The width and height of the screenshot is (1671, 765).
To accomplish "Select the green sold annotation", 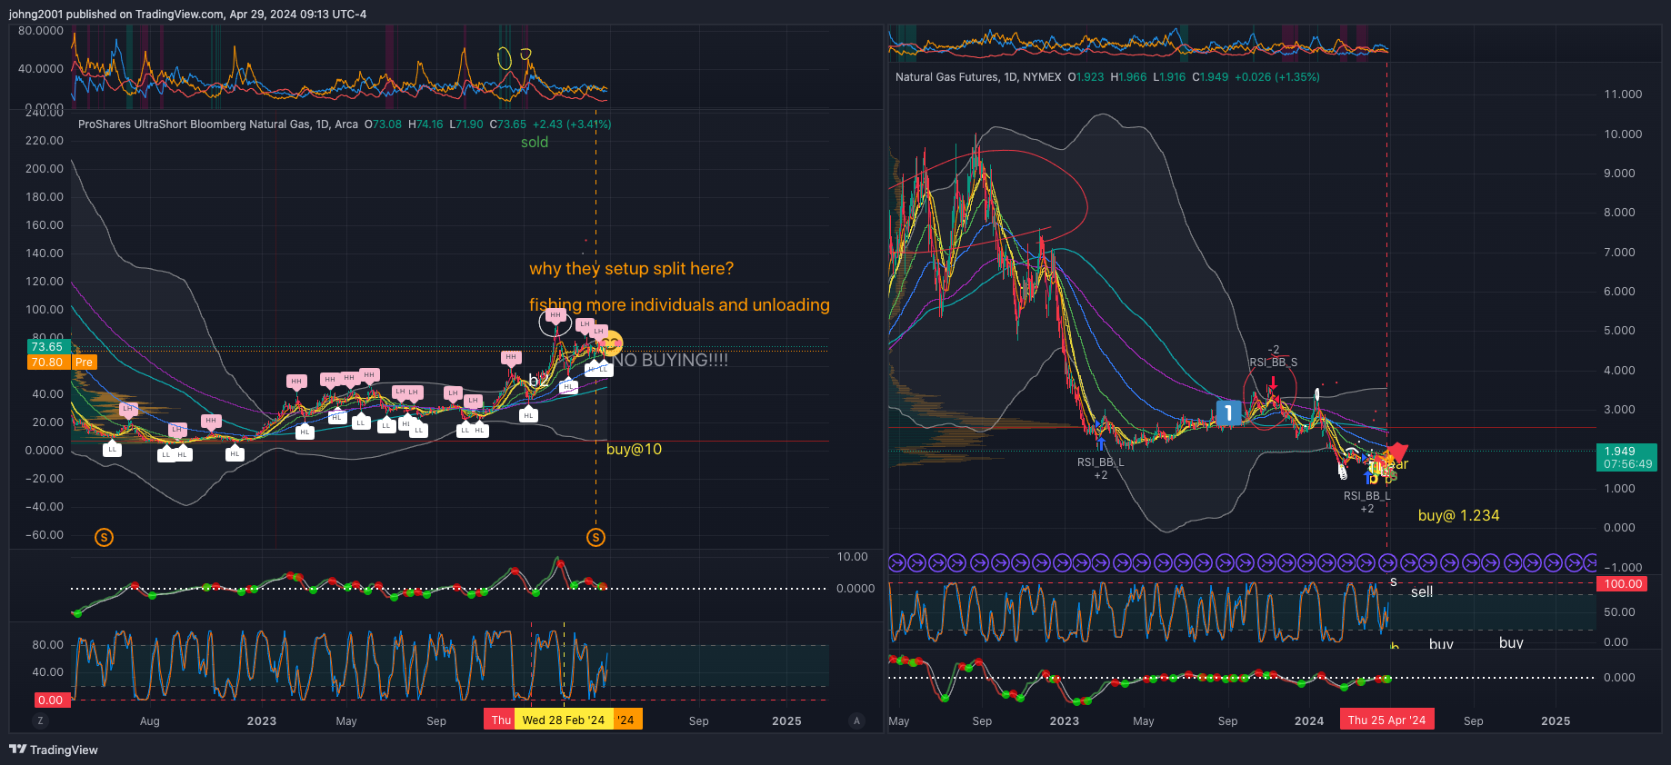I will coord(535,143).
